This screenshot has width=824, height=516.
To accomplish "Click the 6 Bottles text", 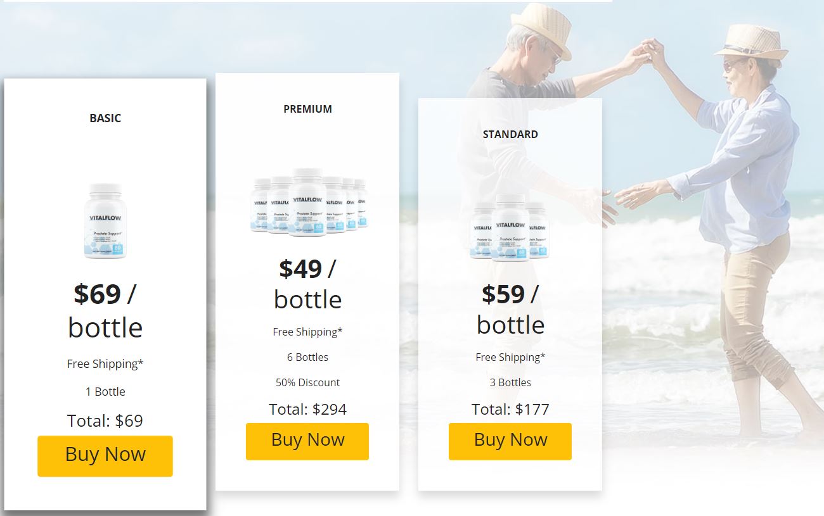I will 307,357.
